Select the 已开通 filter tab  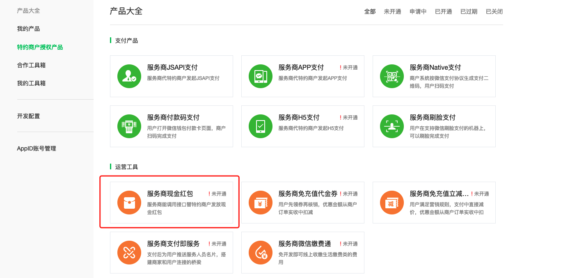(x=443, y=11)
